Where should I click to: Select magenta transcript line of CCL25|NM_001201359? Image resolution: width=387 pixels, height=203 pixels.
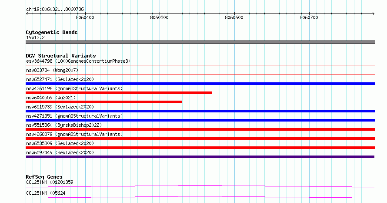pos(200,186)
